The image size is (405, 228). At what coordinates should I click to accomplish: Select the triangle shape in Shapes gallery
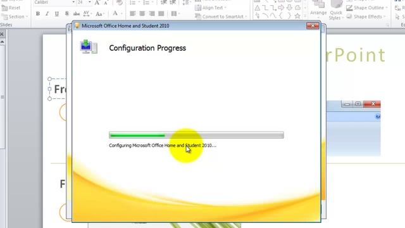[258, 8]
